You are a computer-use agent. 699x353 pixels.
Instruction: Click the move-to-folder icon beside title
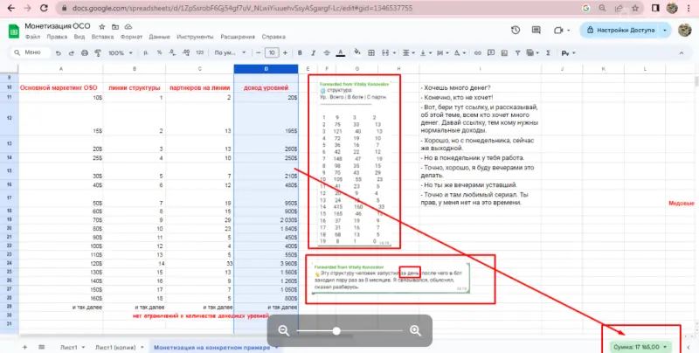[115, 27]
